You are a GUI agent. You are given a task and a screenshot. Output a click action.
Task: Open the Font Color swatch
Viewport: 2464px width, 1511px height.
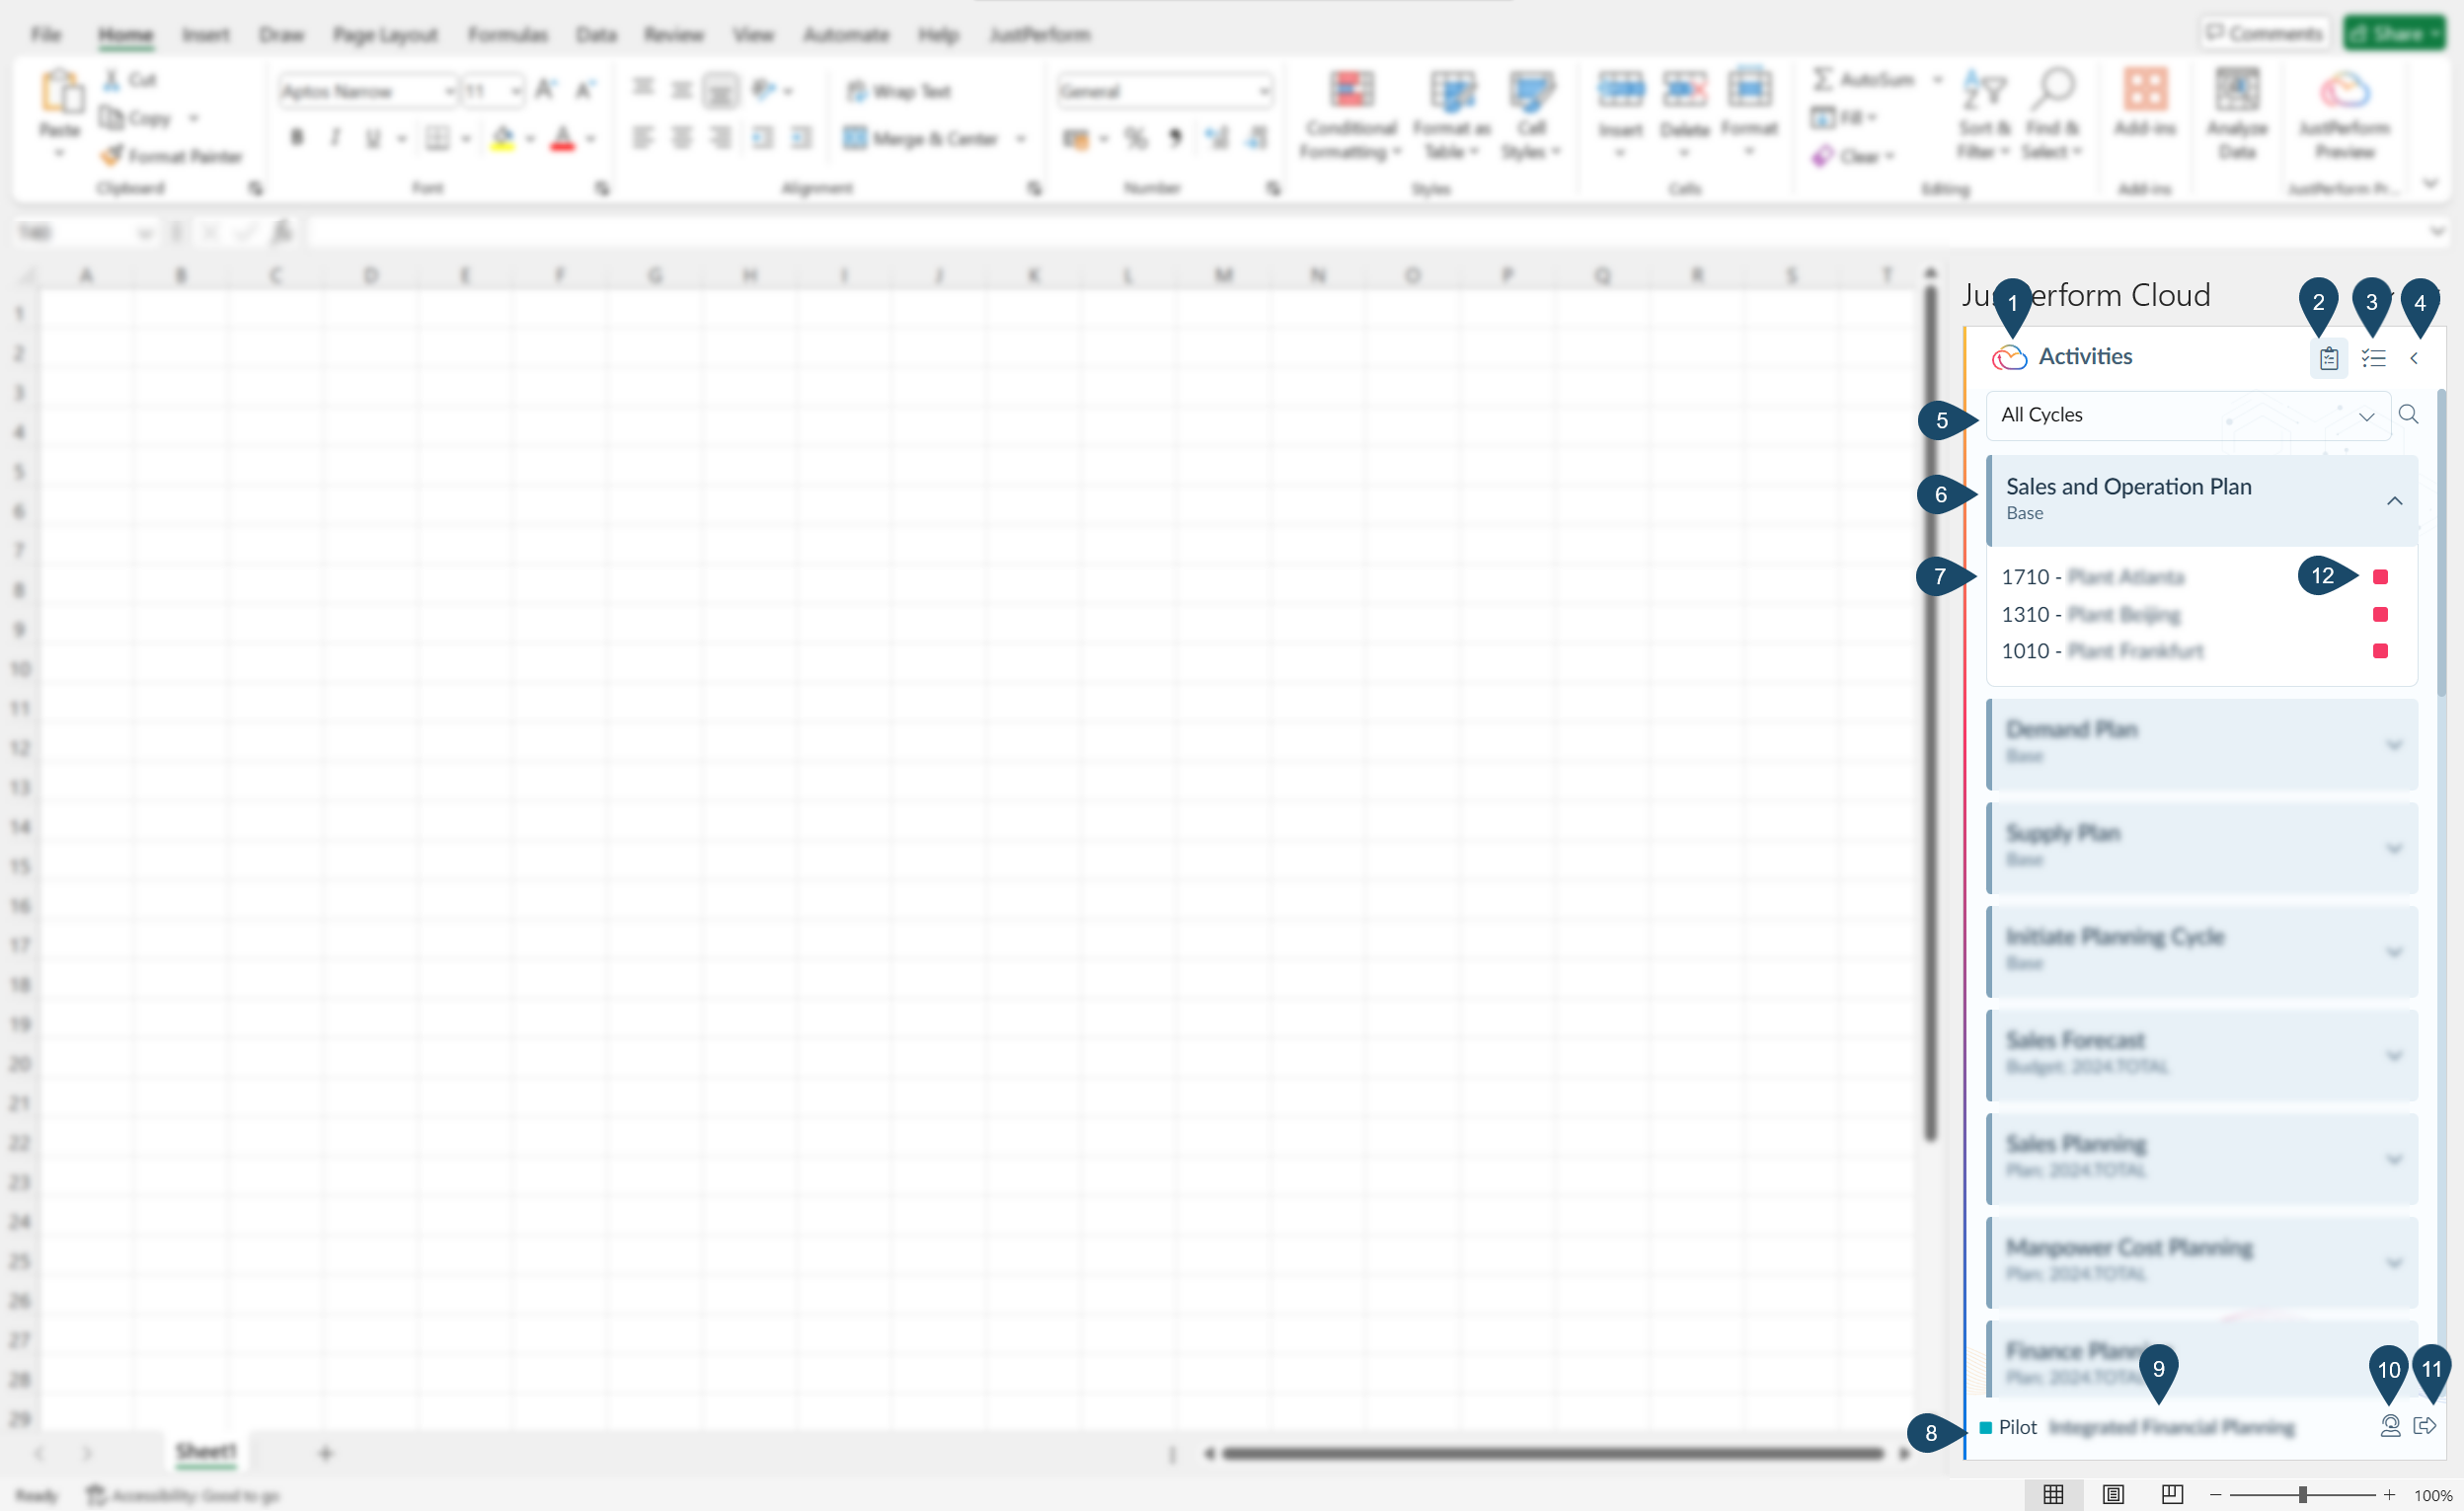tap(564, 138)
